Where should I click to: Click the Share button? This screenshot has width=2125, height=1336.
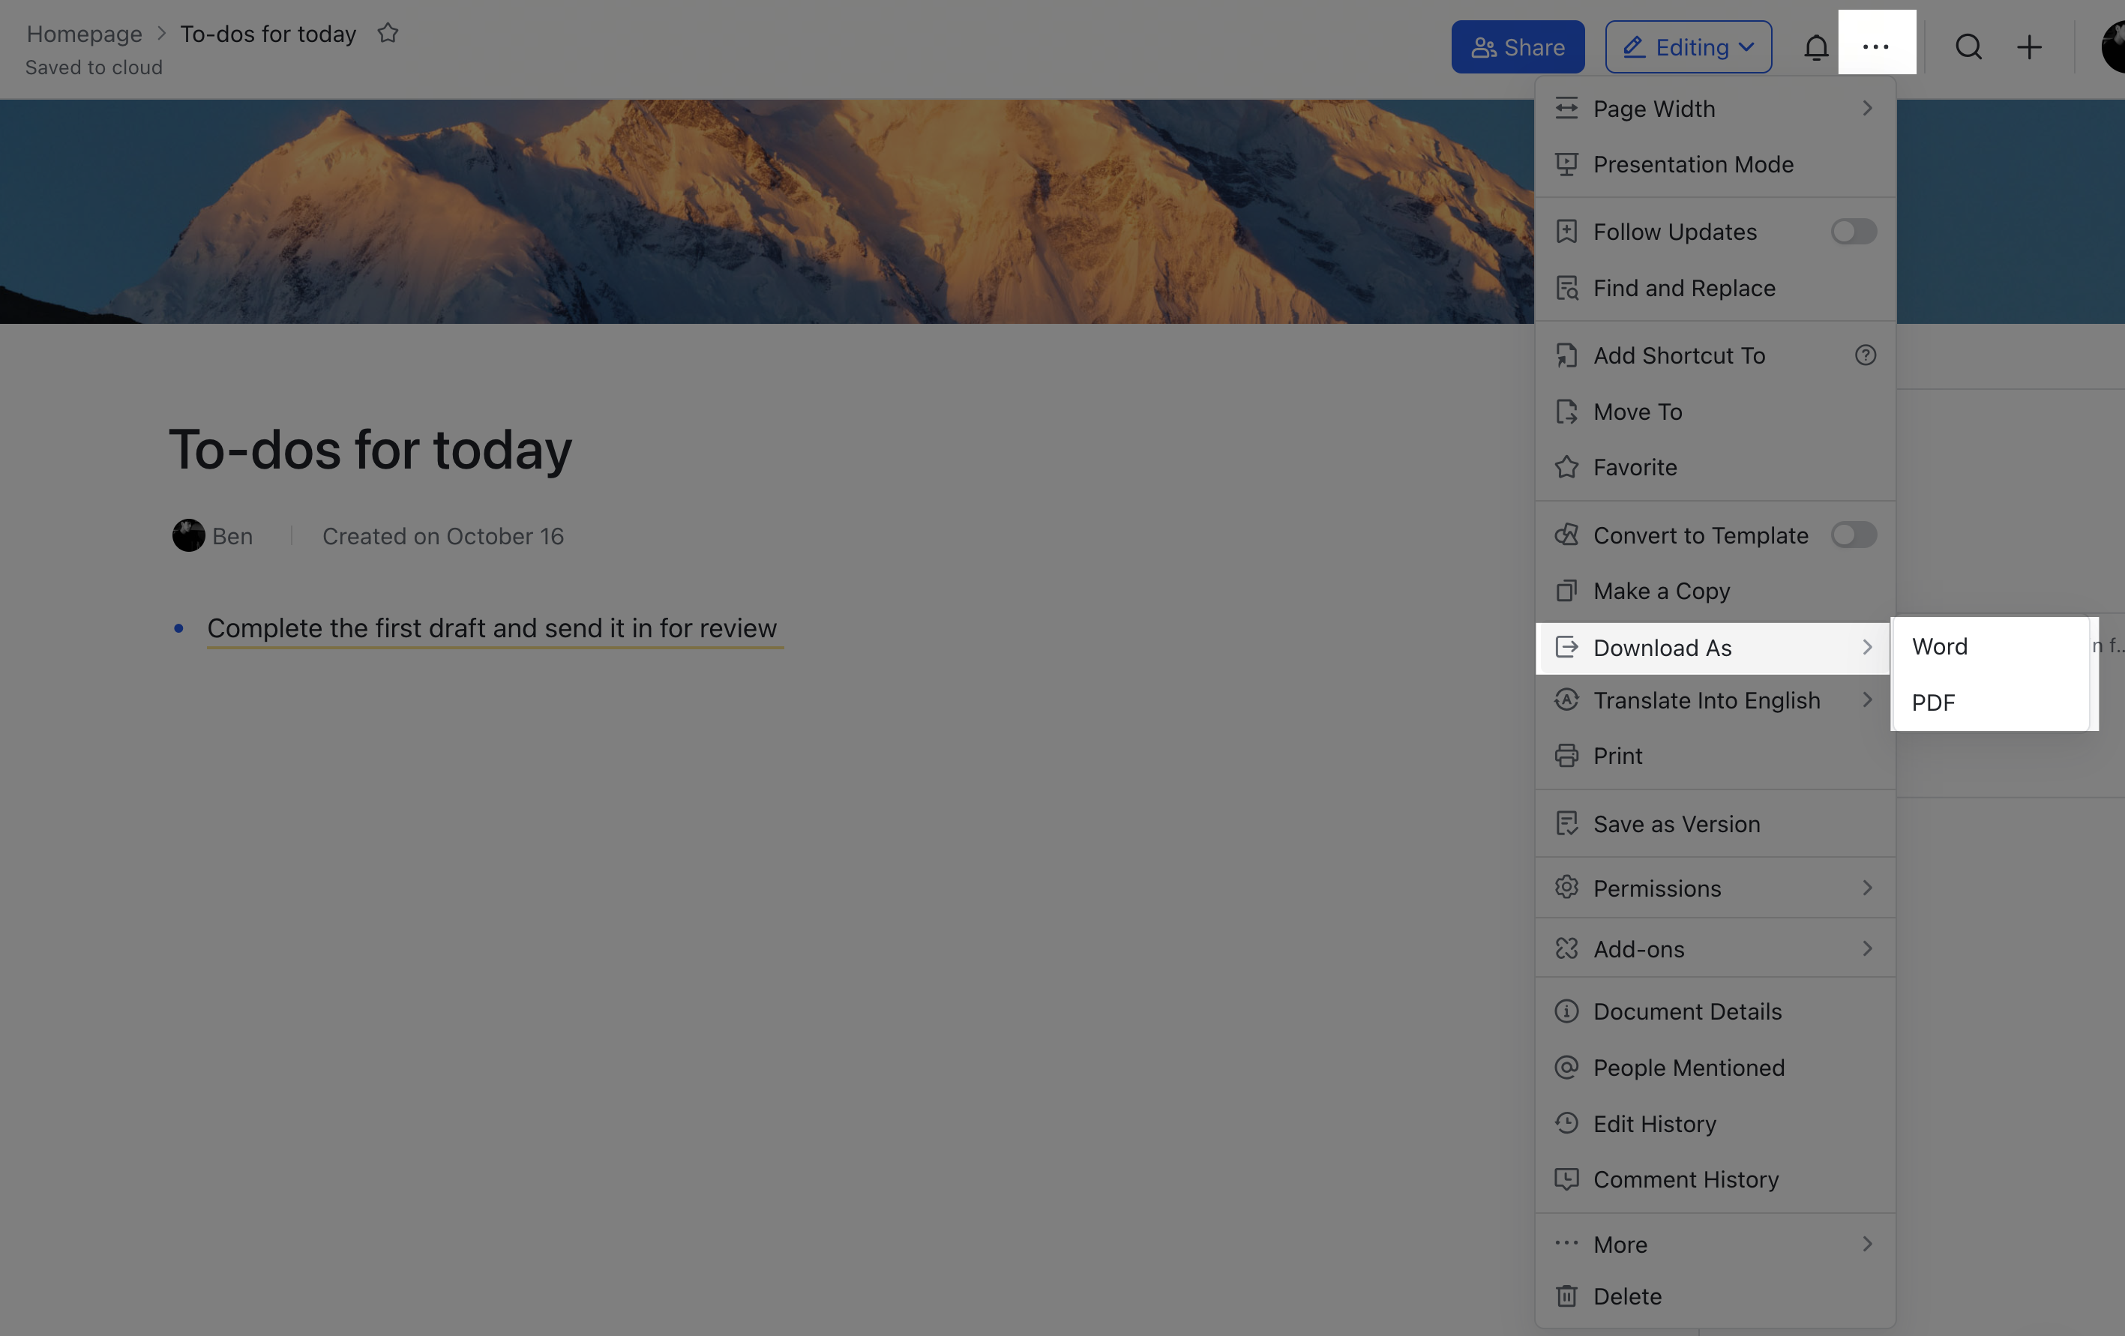click(1518, 46)
